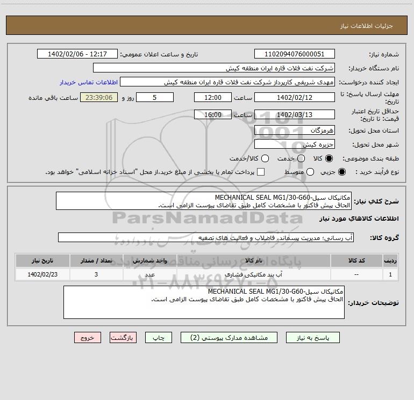414x400 pixels.
Task: Click the توضیحات خریدار text area
Action: click(204, 302)
